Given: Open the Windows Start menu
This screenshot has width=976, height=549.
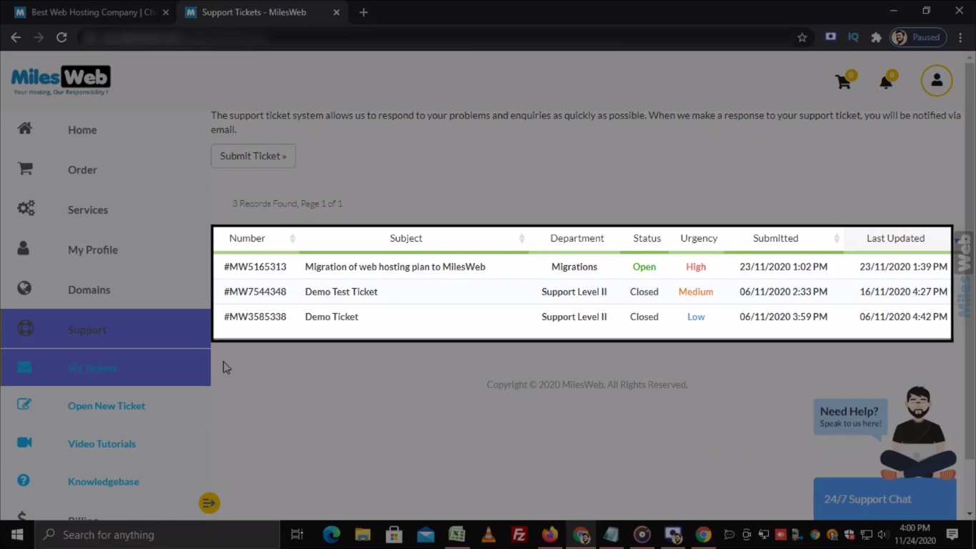Looking at the screenshot, I should coord(17,535).
